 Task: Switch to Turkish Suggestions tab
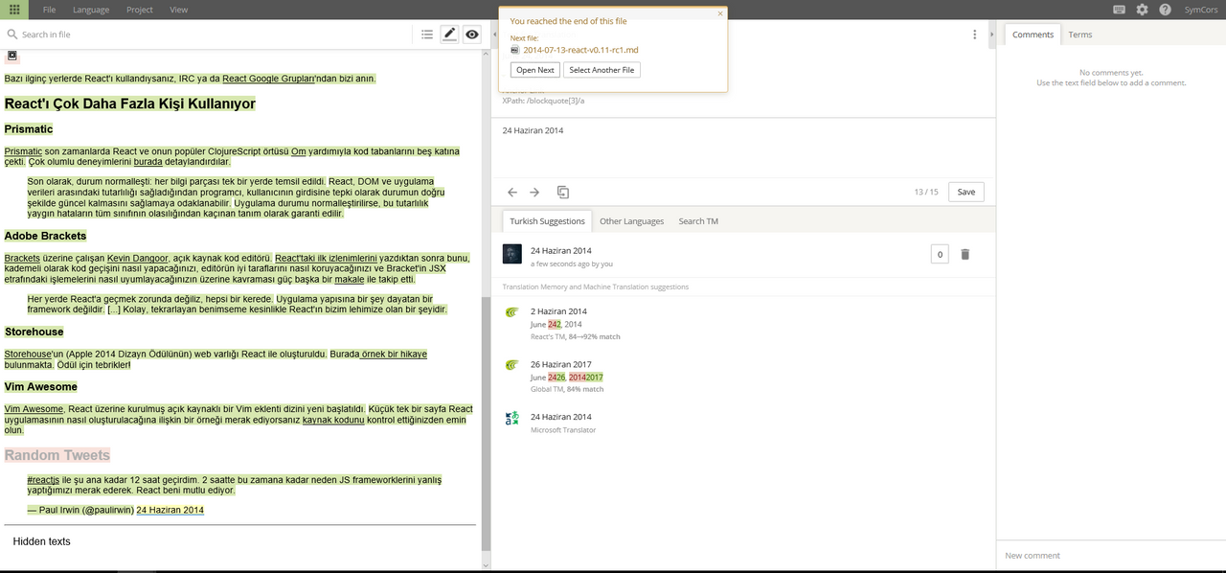(547, 221)
